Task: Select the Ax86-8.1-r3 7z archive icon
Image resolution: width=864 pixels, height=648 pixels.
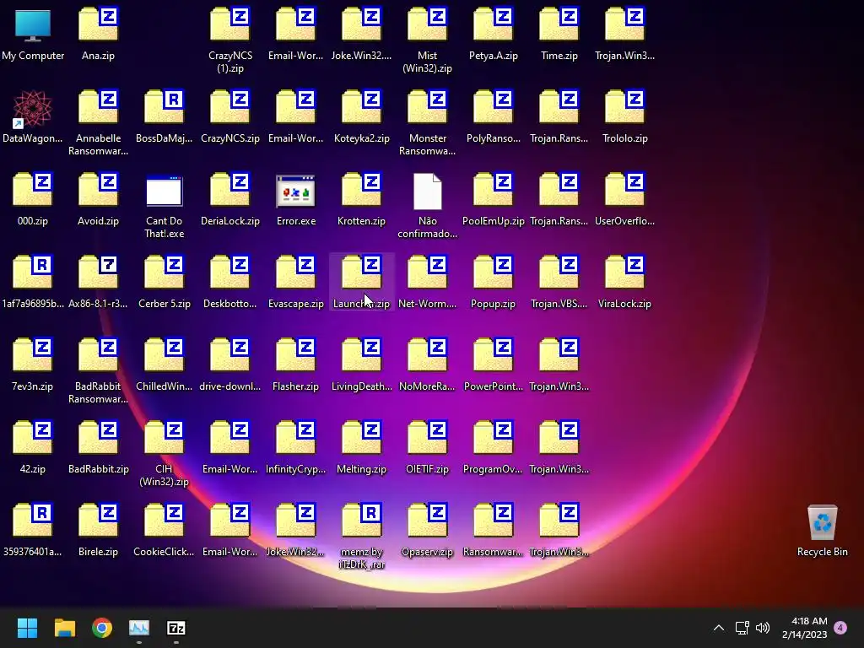Action: click(98, 273)
